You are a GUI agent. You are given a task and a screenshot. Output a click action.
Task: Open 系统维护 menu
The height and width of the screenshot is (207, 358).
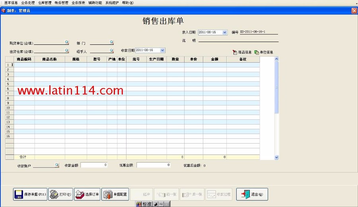pos(112,3)
